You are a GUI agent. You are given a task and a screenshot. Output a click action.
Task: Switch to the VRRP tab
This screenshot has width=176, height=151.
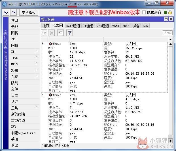tap(126, 26)
